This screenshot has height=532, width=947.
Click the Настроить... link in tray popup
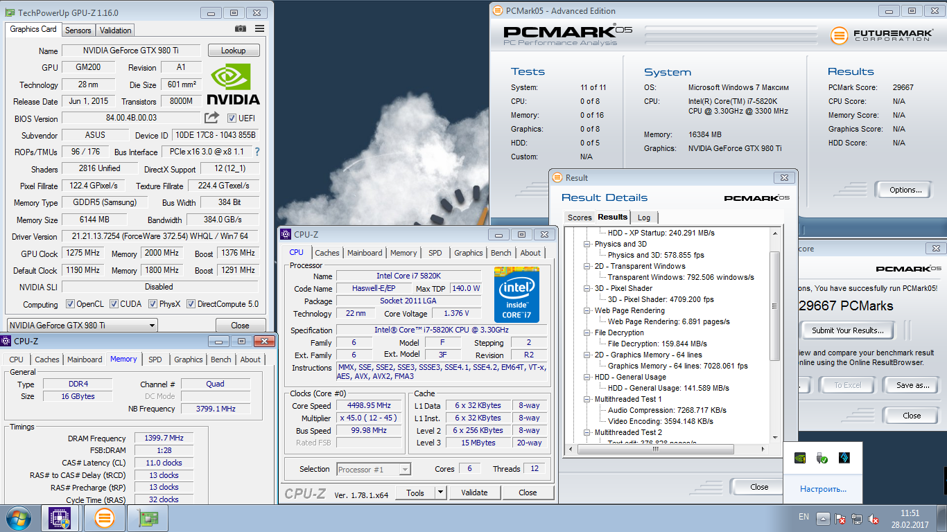click(x=823, y=488)
